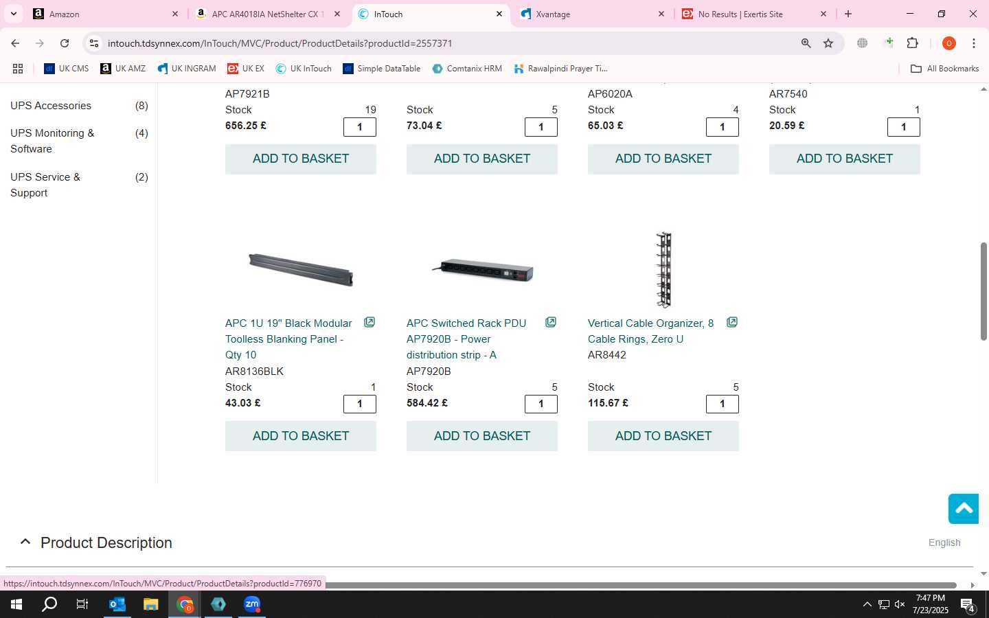This screenshot has height=618, width=989.
Task: Open the Chrome extensions puzzle icon
Action: click(913, 43)
